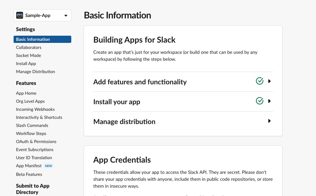Go to the Install App page
This screenshot has height=196, width=316.
(26, 64)
